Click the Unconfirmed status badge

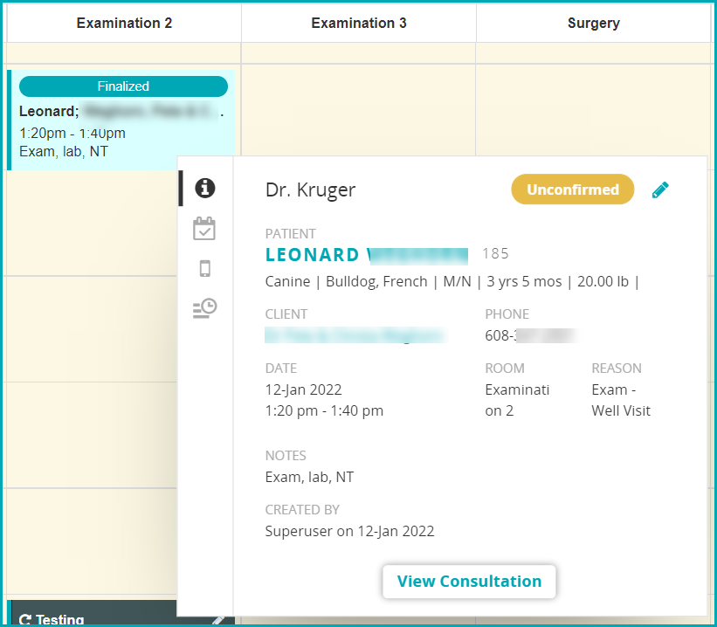pos(572,189)
